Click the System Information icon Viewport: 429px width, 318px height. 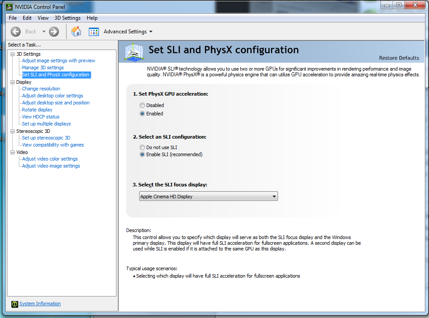click(15, 304)
